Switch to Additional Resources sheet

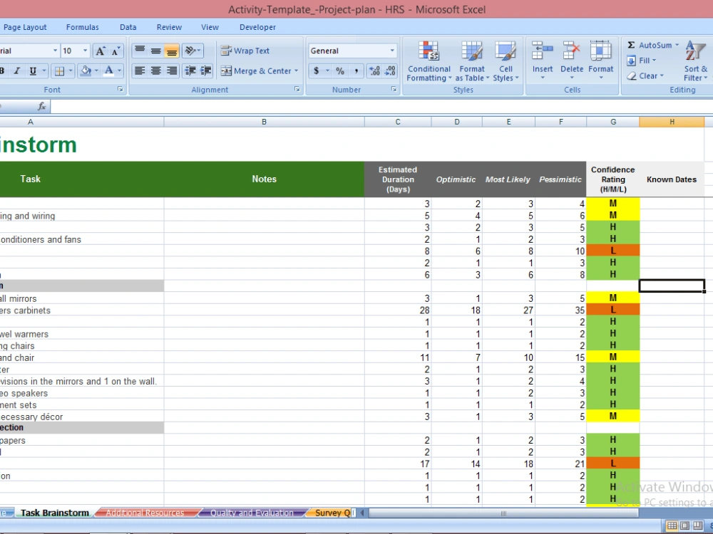pyautogui.click(x=145, y=513)
